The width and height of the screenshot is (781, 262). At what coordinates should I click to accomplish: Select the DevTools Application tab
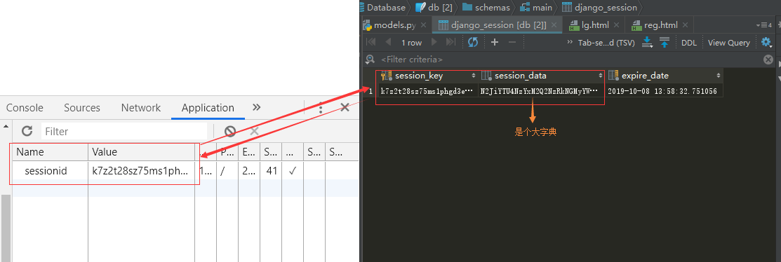[208, 107]
